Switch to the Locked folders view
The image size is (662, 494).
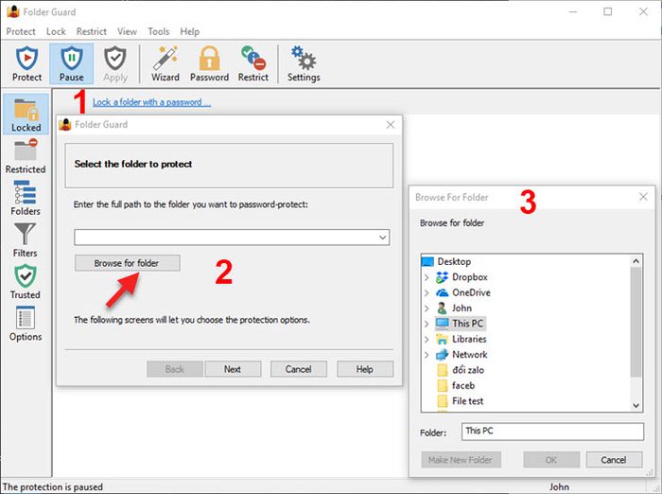[x=26, y=115]
